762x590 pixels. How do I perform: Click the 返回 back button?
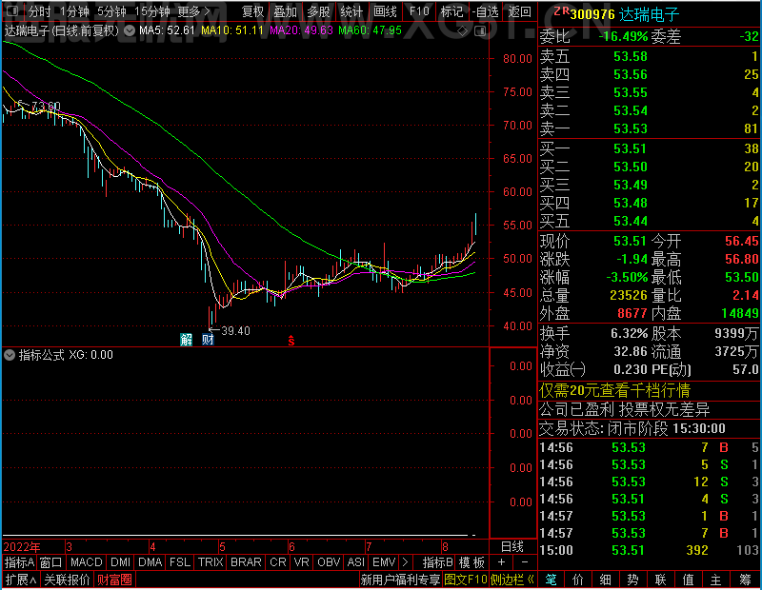pos(519,11)
